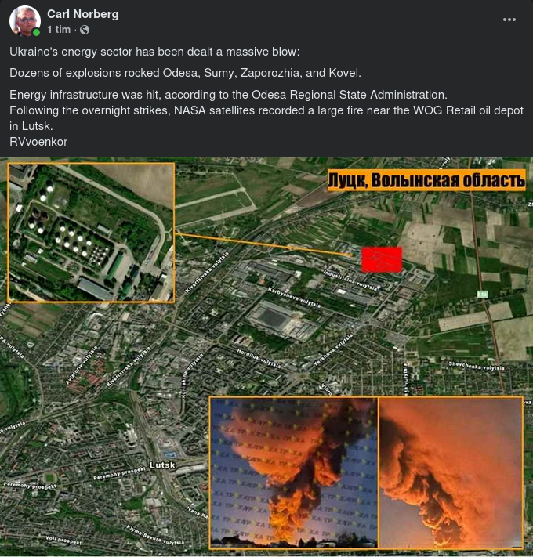Click the red highlighted rectangle on map
The height and width of the screenshot is (557, 533).
pyautogui.click(x=382, y=259)
